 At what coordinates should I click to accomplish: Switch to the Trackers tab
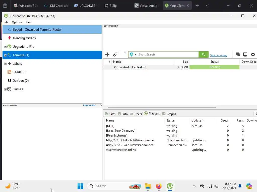152,113
